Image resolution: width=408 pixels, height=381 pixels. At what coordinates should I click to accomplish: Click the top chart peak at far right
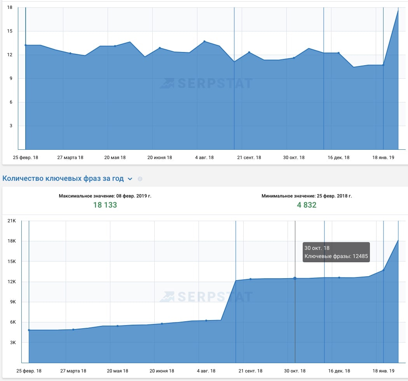coord(398,10)
